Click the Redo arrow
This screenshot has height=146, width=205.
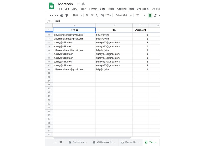click(x=56, y=15)
